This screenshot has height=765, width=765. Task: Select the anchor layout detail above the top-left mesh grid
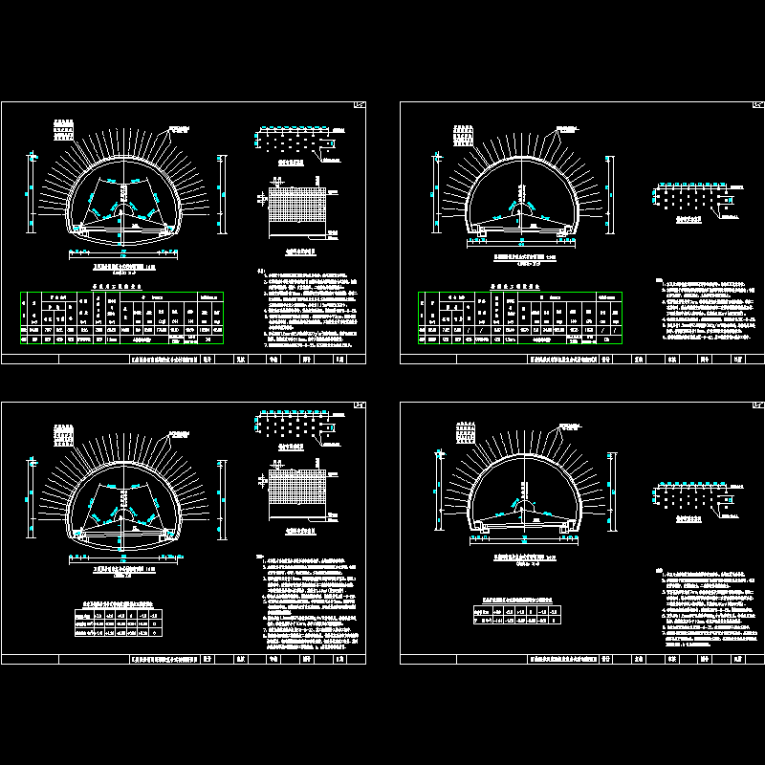[298, 142]
